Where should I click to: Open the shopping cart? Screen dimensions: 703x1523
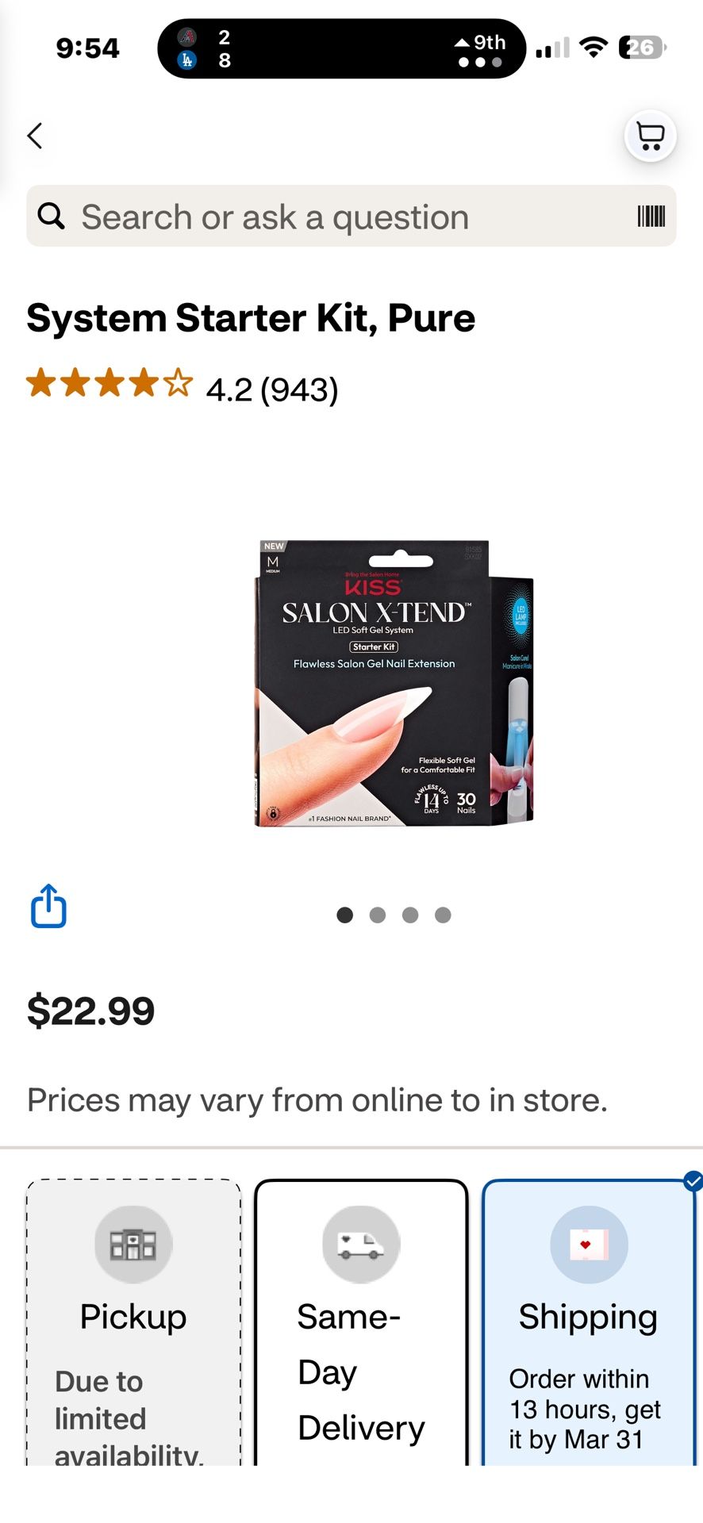click(651, 136)
